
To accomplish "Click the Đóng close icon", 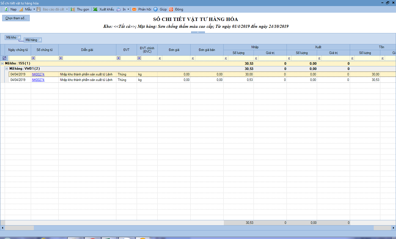I will [x=171, y=9].
